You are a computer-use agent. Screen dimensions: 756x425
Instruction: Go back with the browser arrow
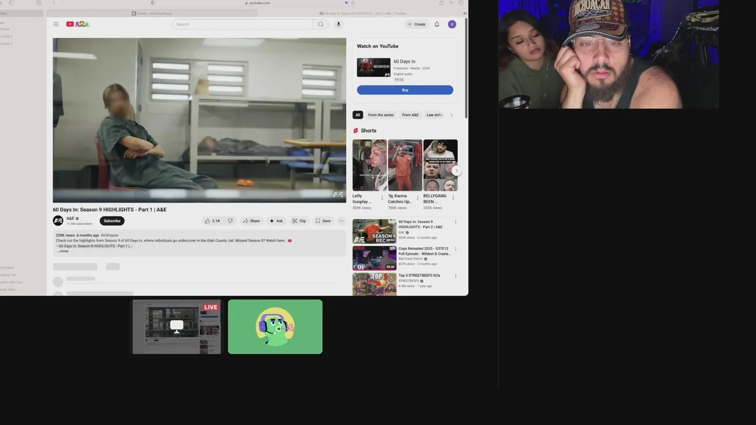pos(54,3)
